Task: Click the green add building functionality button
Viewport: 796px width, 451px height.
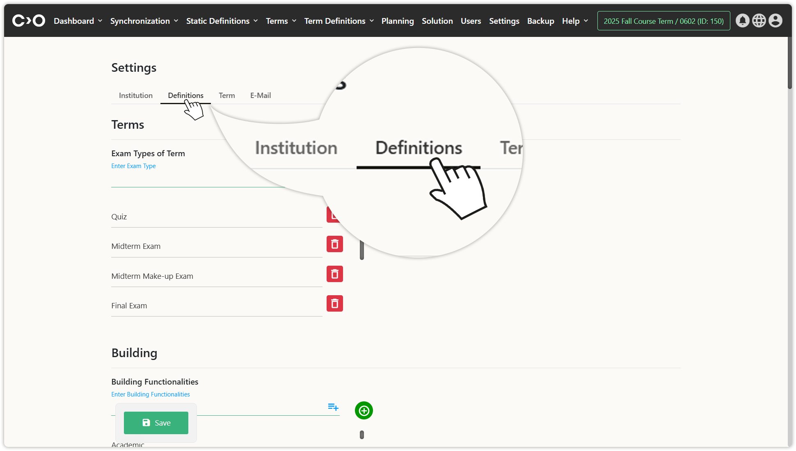Action: (x=364, y=410)
